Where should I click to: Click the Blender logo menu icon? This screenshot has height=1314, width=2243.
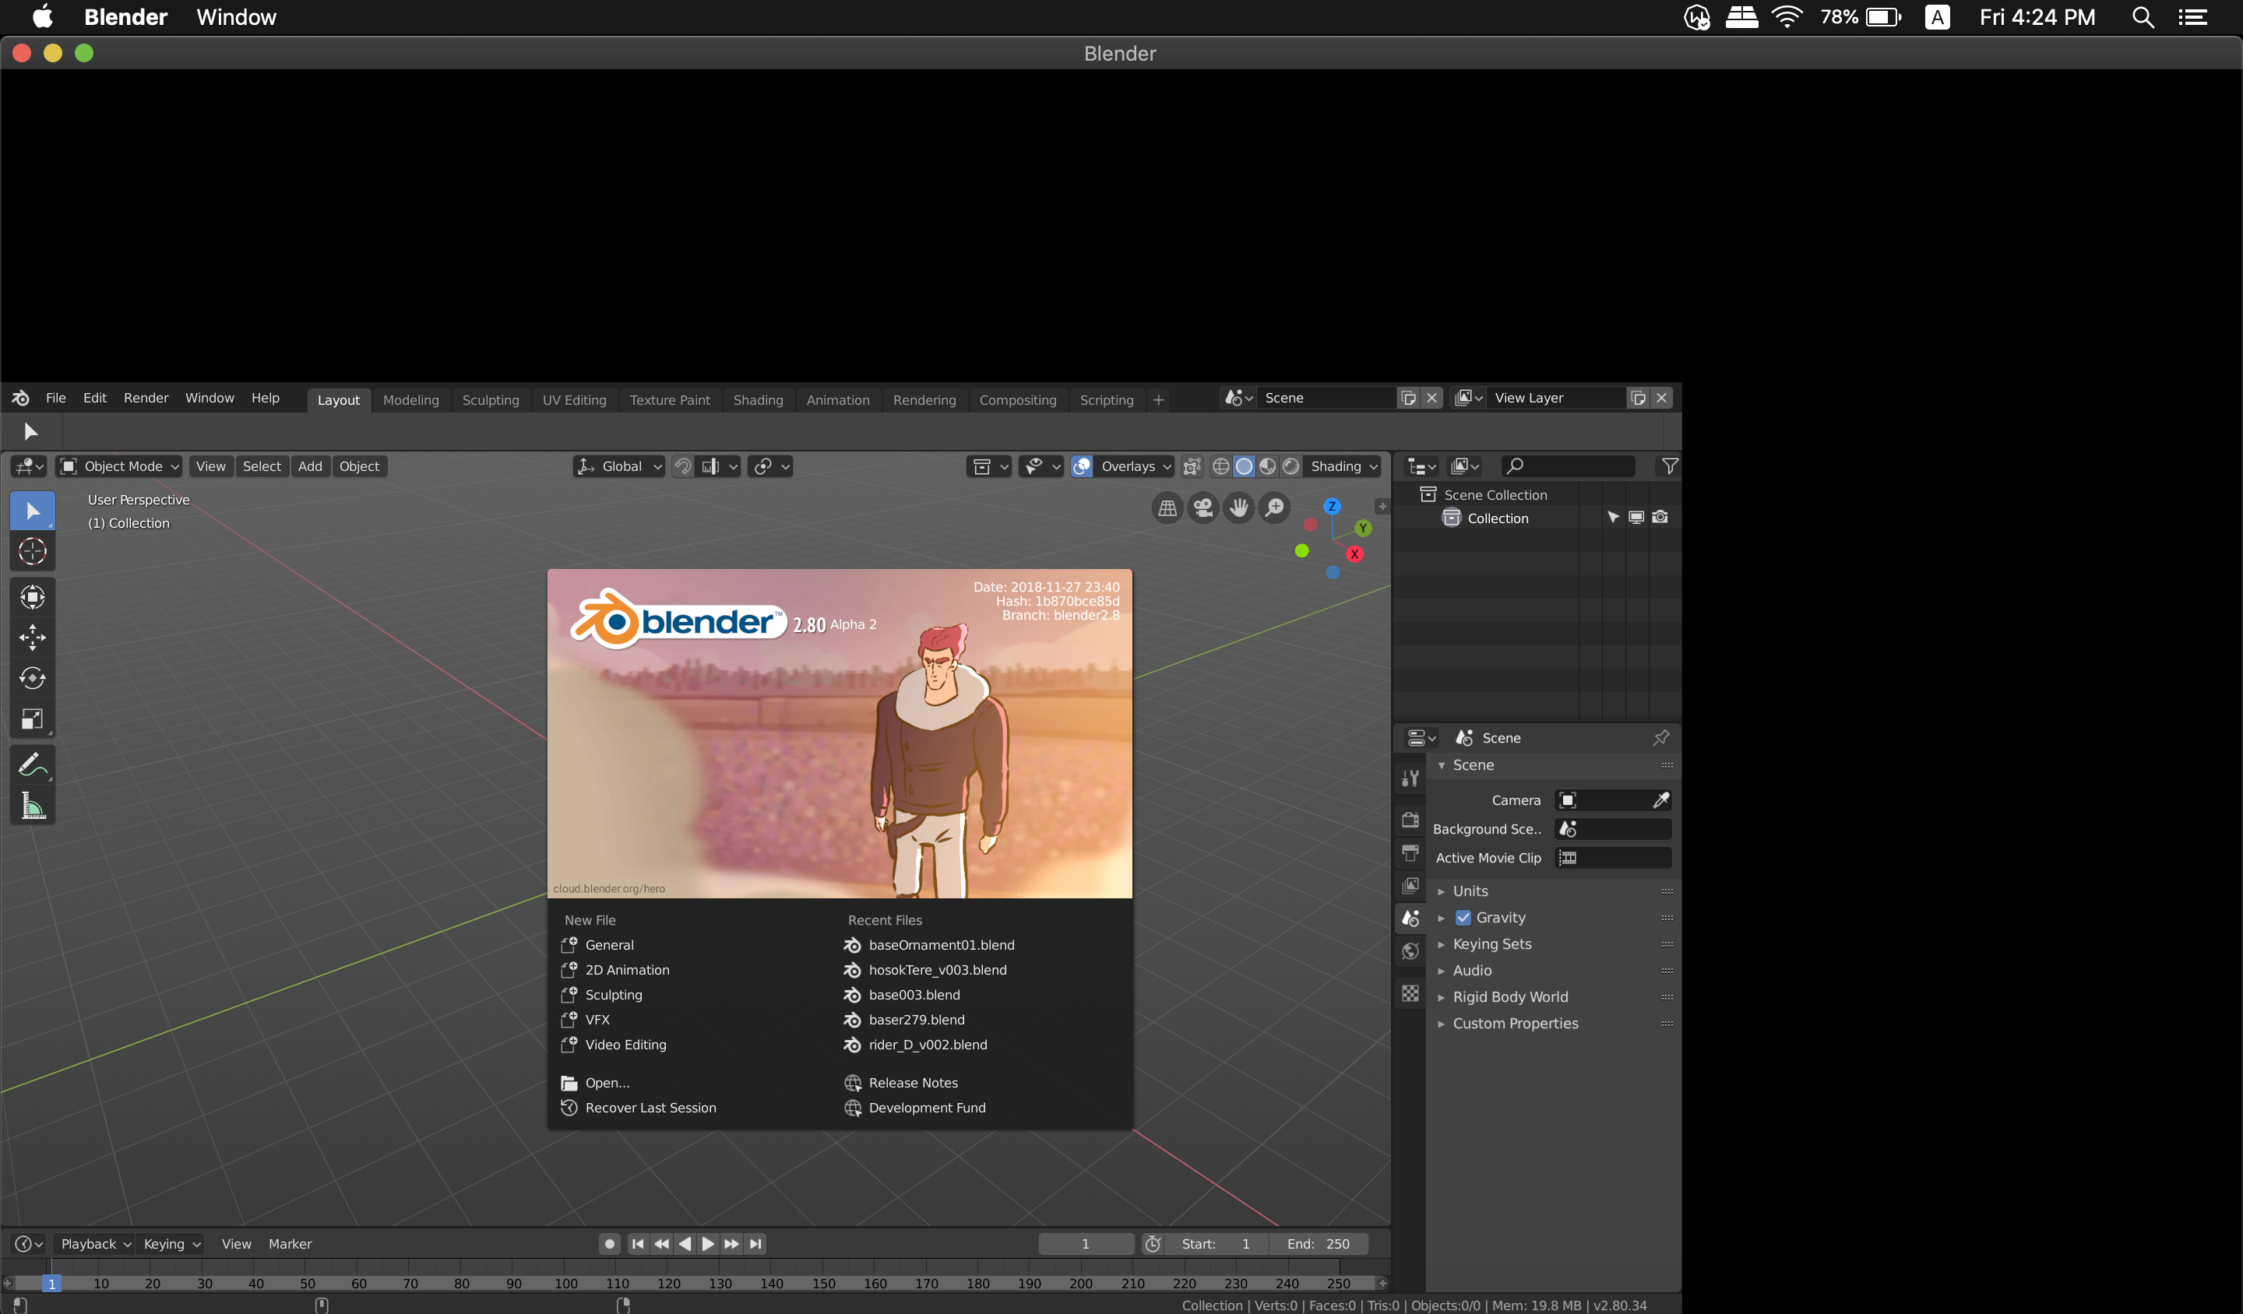[20, 399]
